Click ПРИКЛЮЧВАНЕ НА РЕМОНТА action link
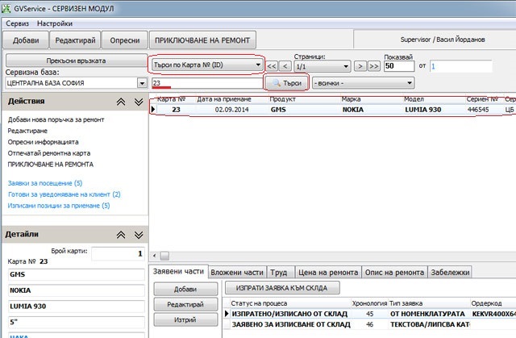The width and height of the screenshot is (516, 338). (x=50, y=165)
